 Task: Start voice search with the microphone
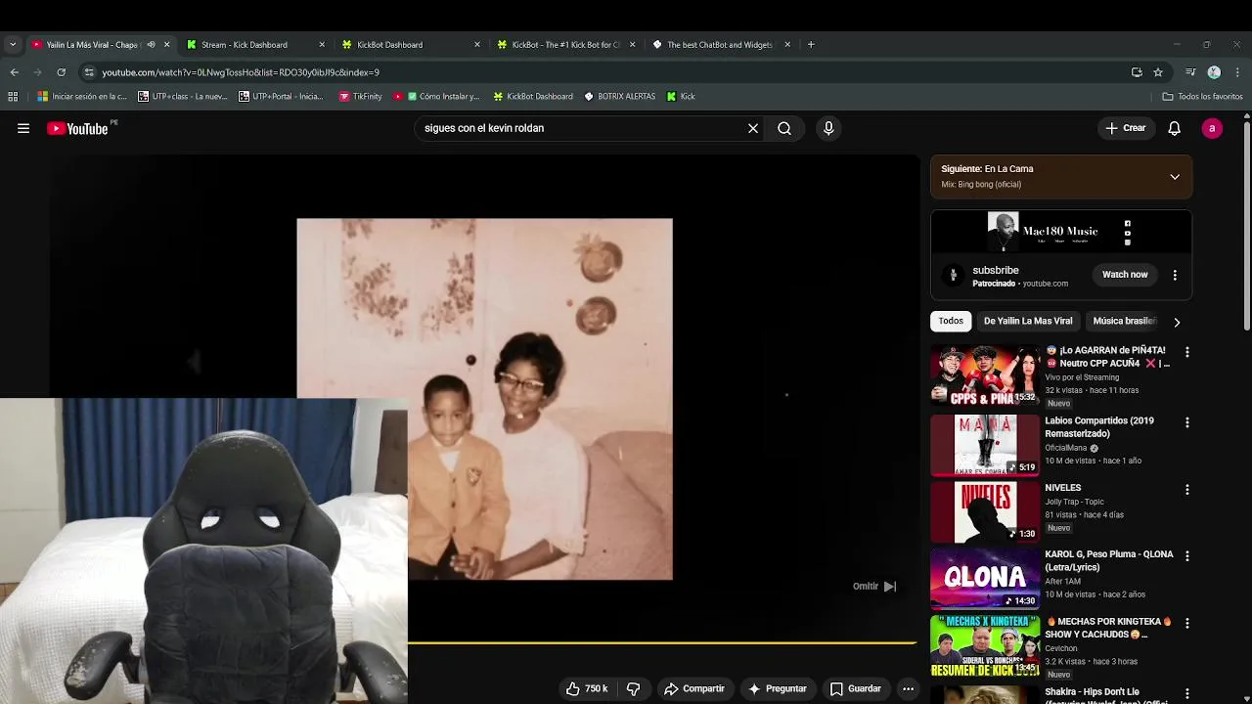(x=828, y=128)
